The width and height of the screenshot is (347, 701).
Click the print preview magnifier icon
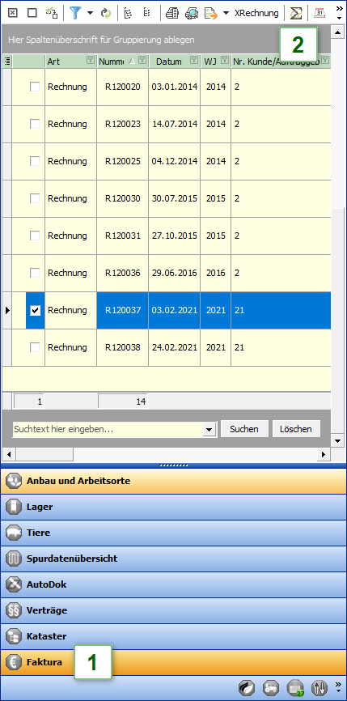tap(191, 13)
